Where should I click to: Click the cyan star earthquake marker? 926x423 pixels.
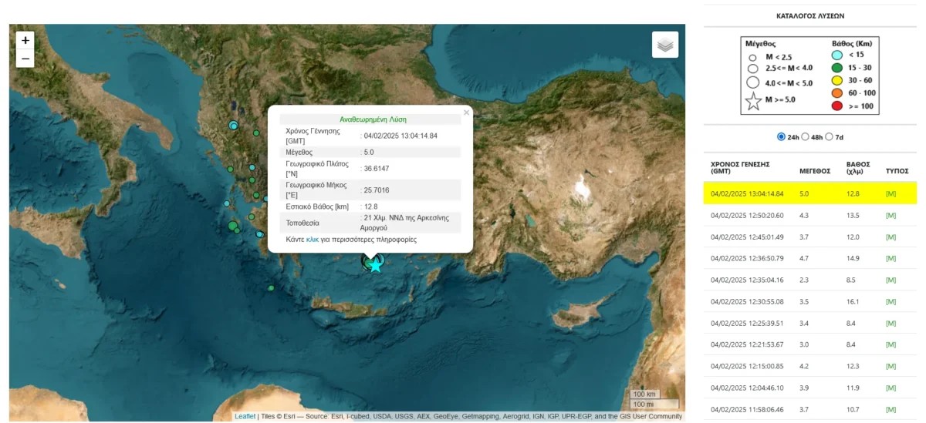(376, 266)
